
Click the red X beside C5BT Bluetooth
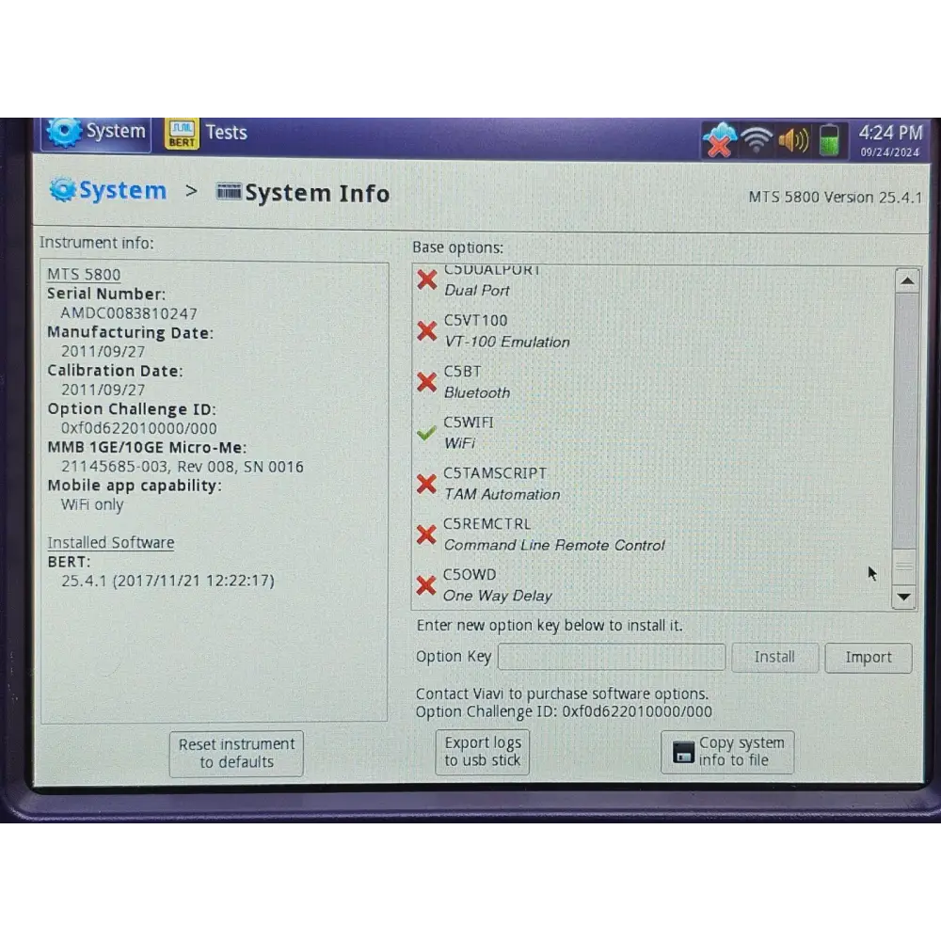[426, 382]
